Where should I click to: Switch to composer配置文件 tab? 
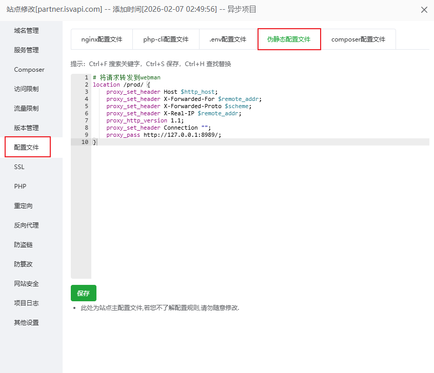[x=358, y=39]
